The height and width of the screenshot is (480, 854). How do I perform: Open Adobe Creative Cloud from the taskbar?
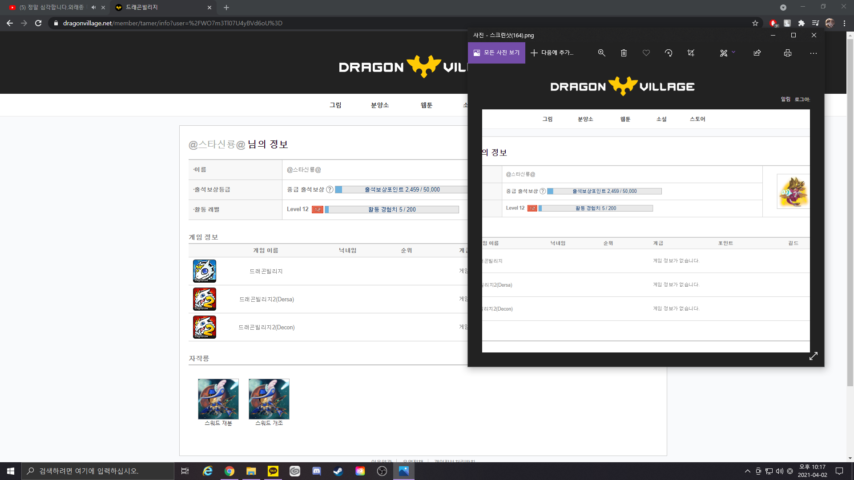[360, 471]
